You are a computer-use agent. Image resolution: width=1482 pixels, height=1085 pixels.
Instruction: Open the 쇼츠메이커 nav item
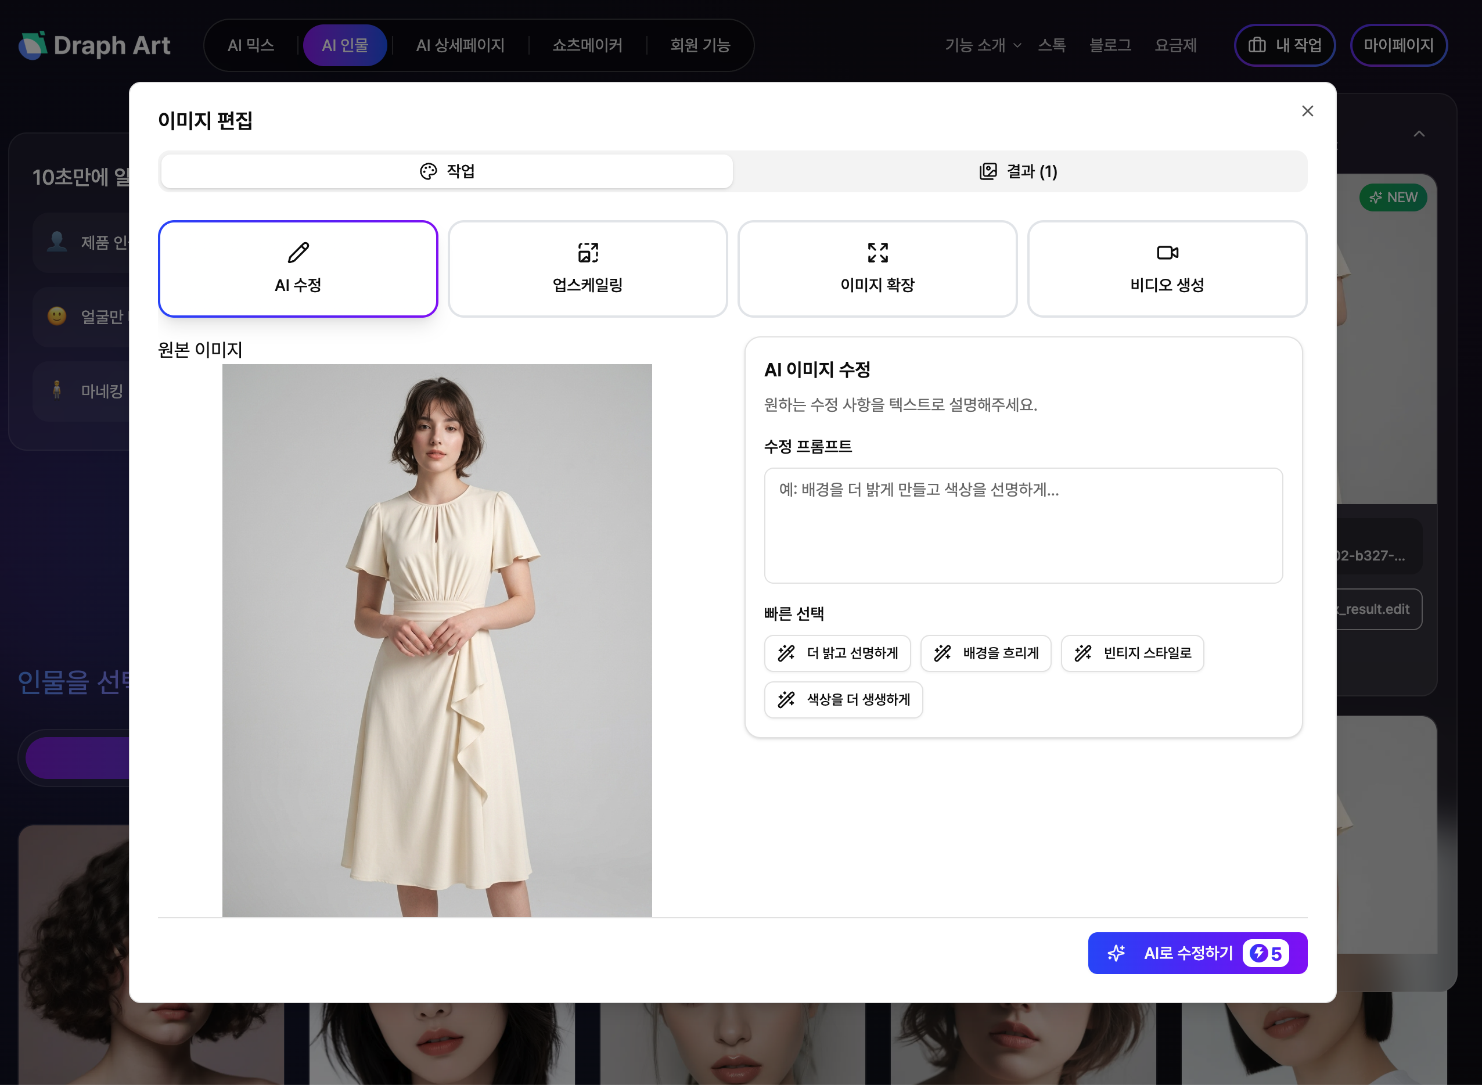(x=587, y=45)
